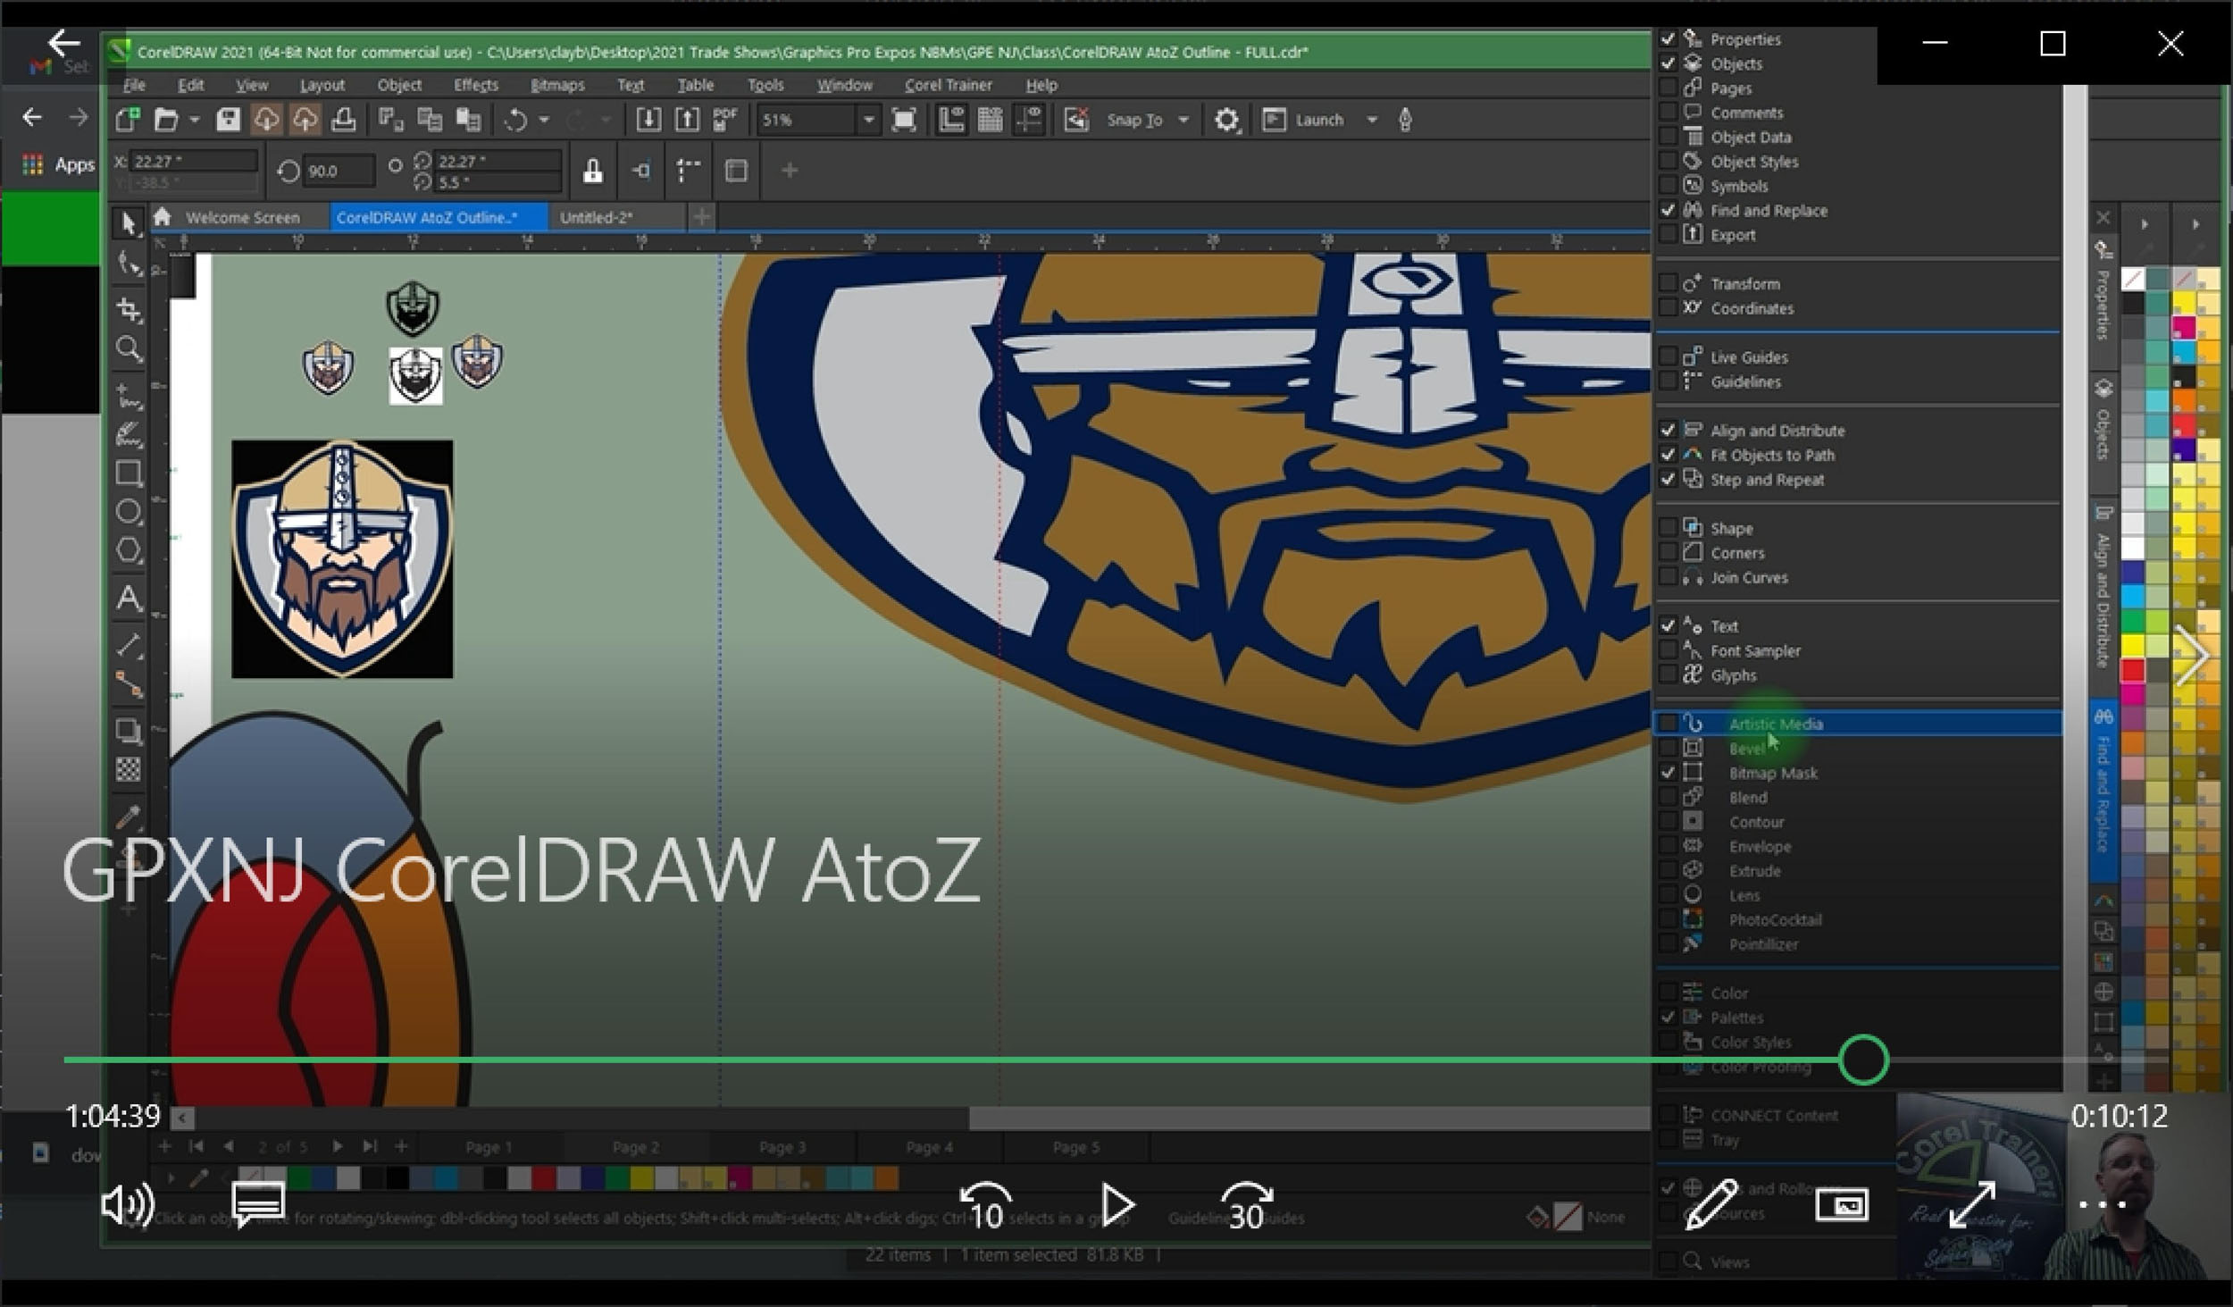Click the pencil draw icon in player
This screenshot has height=1307, width=2233.
click(x=1710, y=1204)
